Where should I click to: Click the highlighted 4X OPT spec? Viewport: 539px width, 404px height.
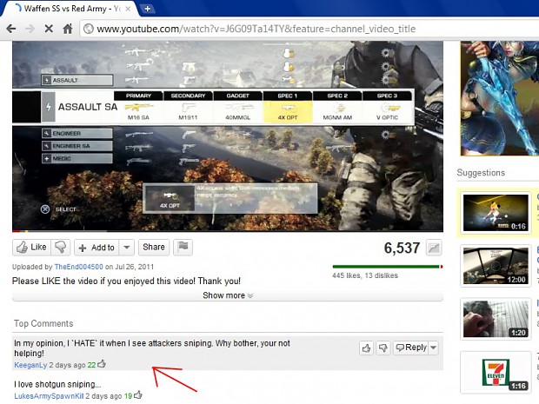click(288, 112)
